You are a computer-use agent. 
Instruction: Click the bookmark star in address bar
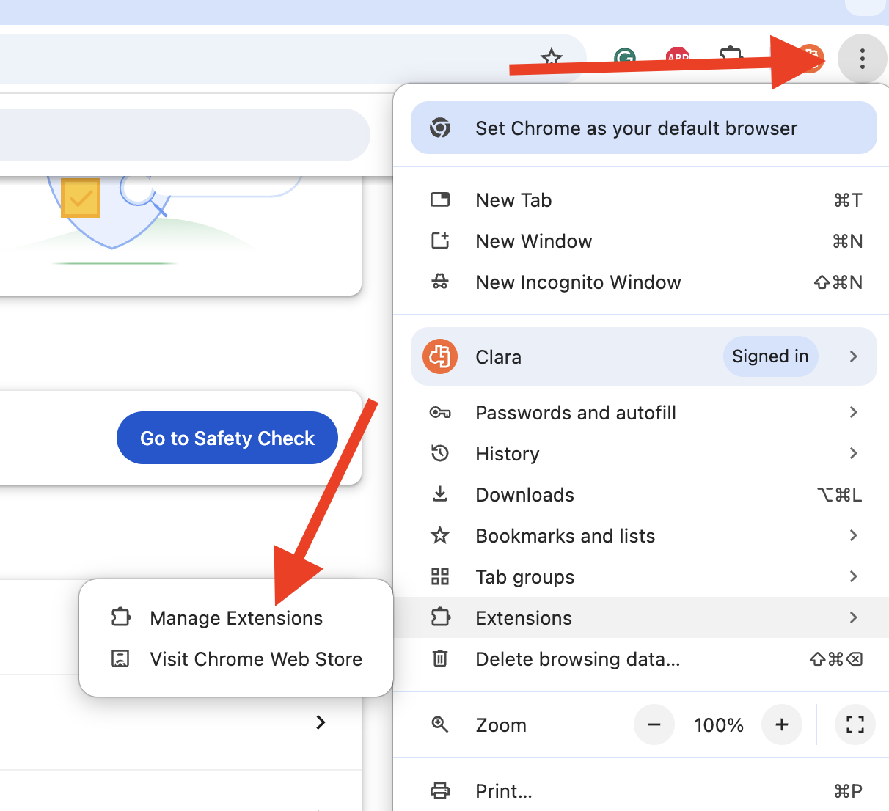click(551, 57)
